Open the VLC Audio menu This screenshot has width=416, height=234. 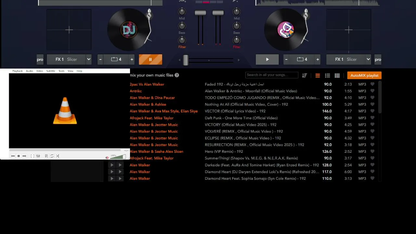tap(30, 71)
